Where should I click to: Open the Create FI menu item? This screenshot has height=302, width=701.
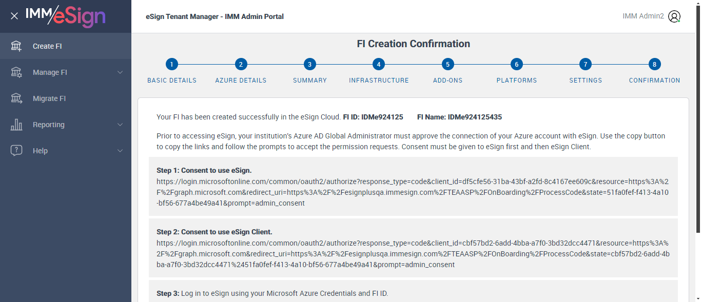(x=47, y=46)
